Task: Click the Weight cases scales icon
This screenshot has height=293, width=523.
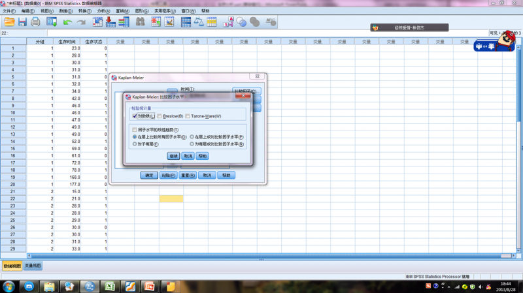Action: click(199, 22)
